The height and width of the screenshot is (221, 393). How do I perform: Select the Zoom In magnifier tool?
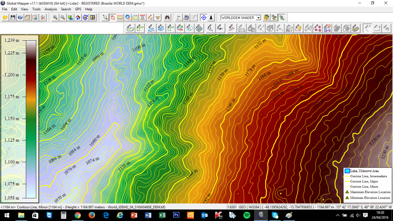pyautogui.click(x=56, y=18)
